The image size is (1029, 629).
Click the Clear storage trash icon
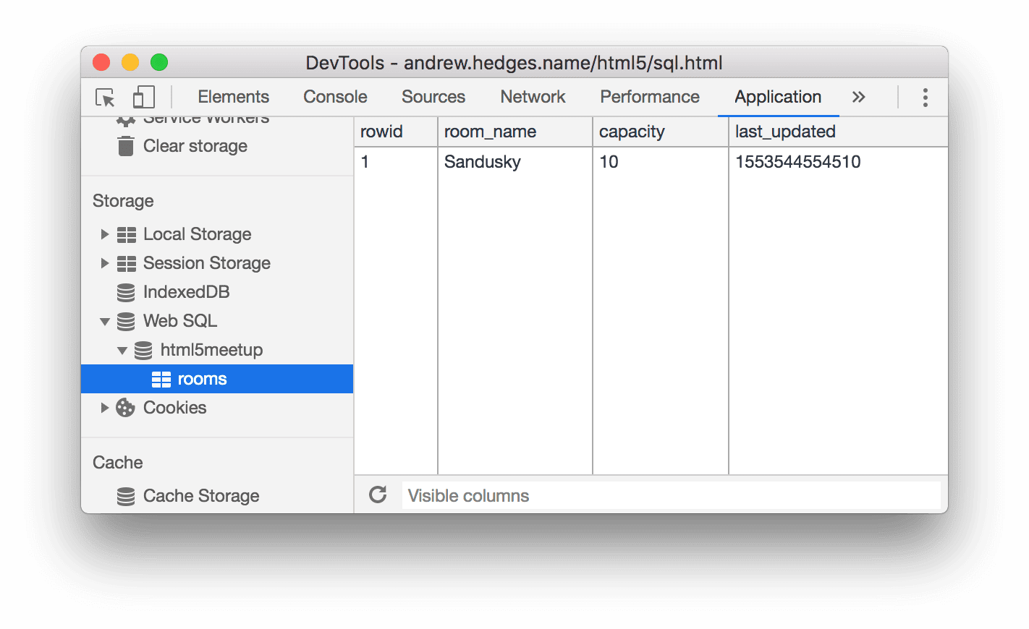124,145
